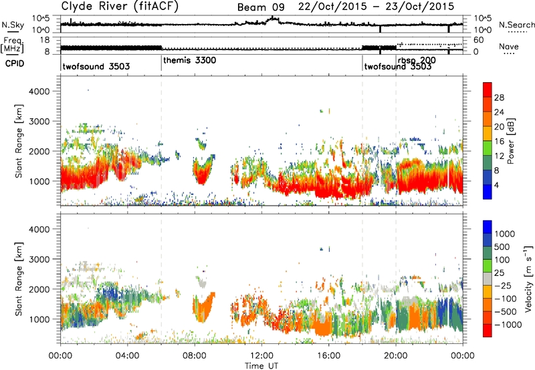Click the 'Slant Range [km]' label of power panel
The width and height of the screenshot is (535, 370).
coord(19,141)
